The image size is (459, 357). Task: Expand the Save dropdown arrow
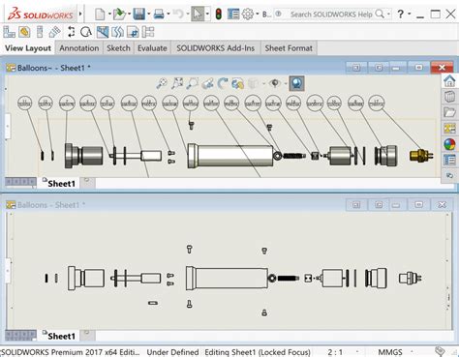(x=149, y=15)
